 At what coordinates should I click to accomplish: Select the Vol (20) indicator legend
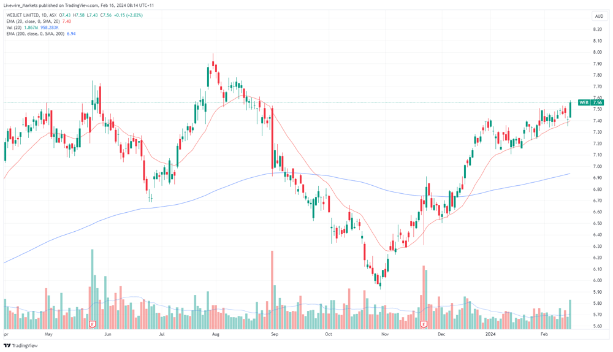tap(14, 28)
